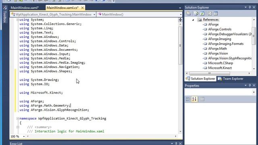Pin the Properties panel
This screenshot has height=145, width=258.
pos(250,85)
